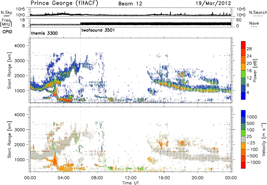Click the noise trace in the N.Sky panel
Viewport: 267px width, 185px height.
click(x=130, y=15)
